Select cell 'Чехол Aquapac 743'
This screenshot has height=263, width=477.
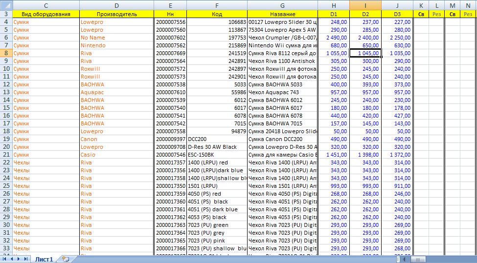(x=283, y=92)
